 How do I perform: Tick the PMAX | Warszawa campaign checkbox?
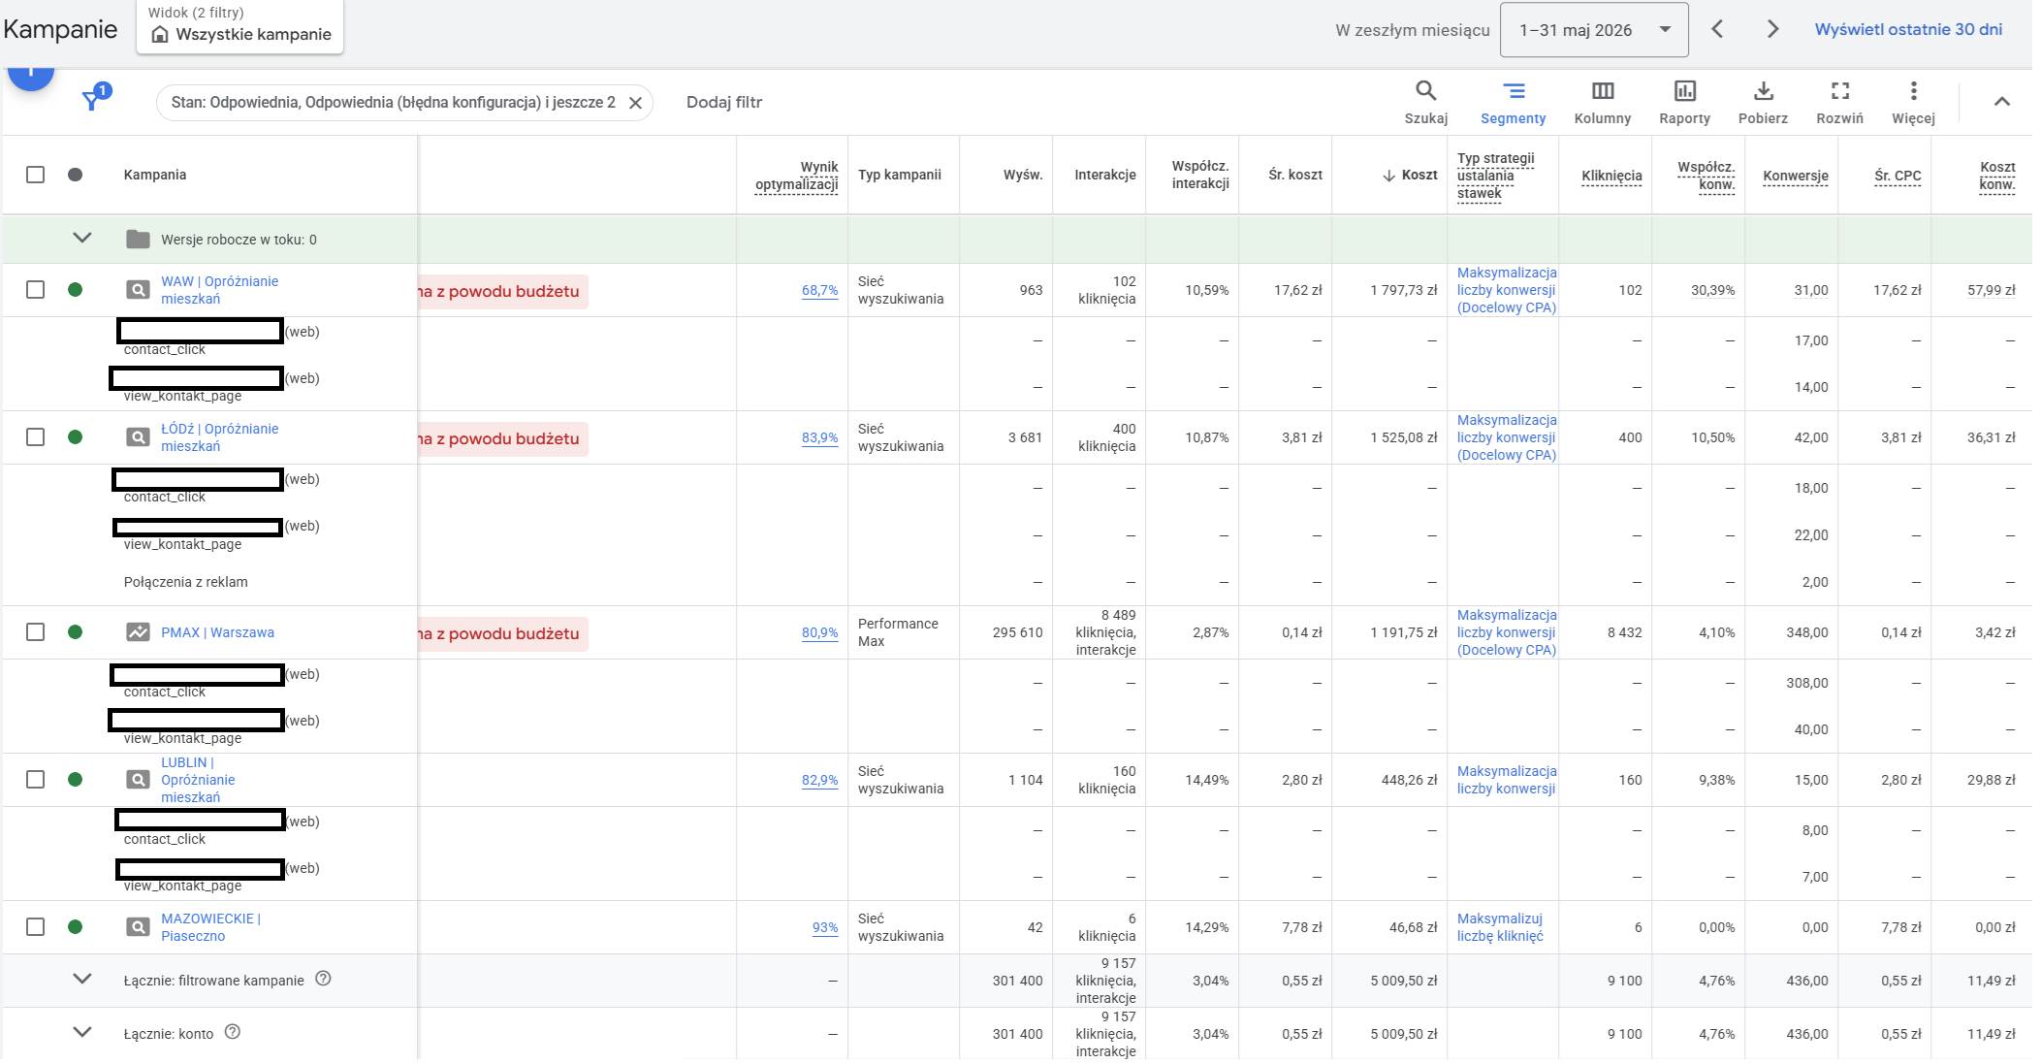[x=36, y=632]
